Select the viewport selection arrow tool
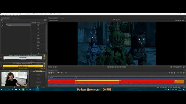This screenshot has height=104, width=186. 49,67
